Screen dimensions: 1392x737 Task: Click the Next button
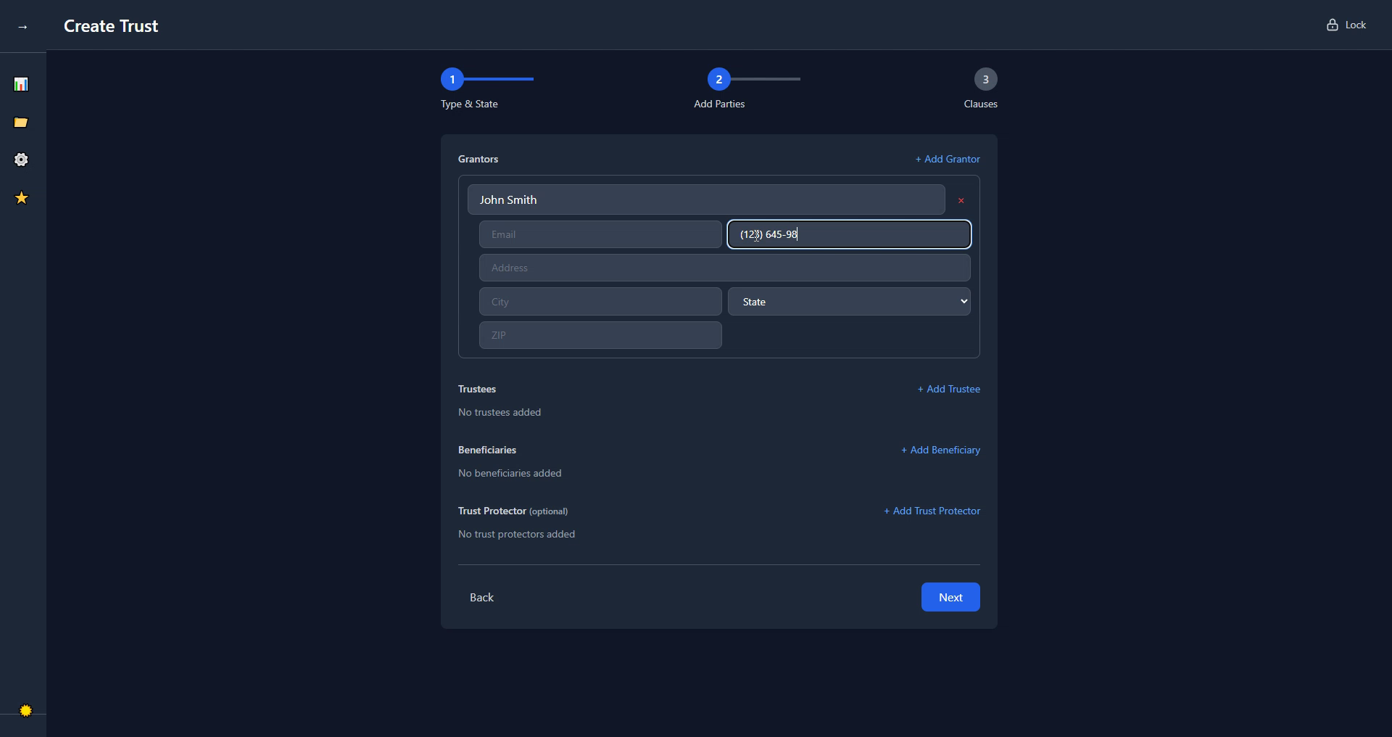[x=950, y=597]
